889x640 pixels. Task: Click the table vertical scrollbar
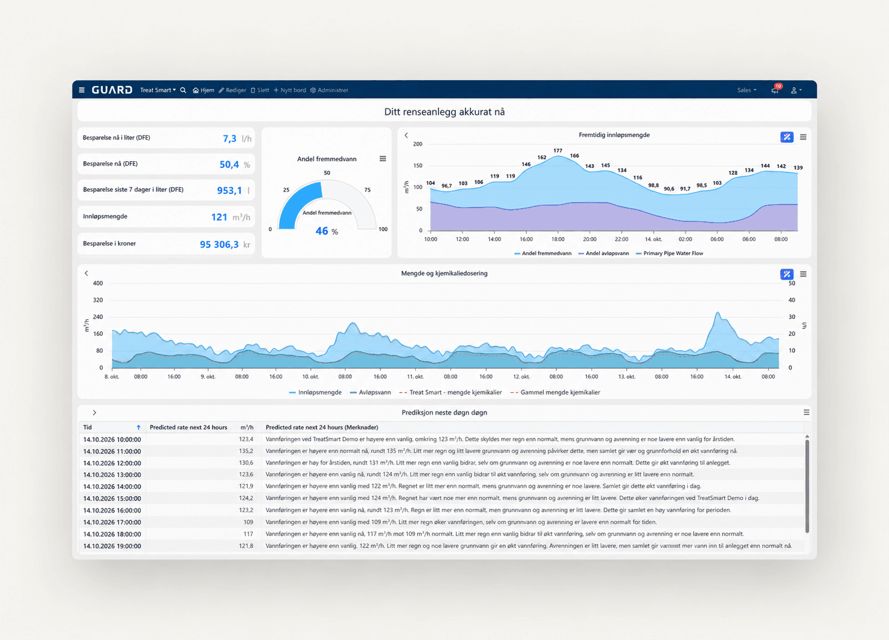807,486
